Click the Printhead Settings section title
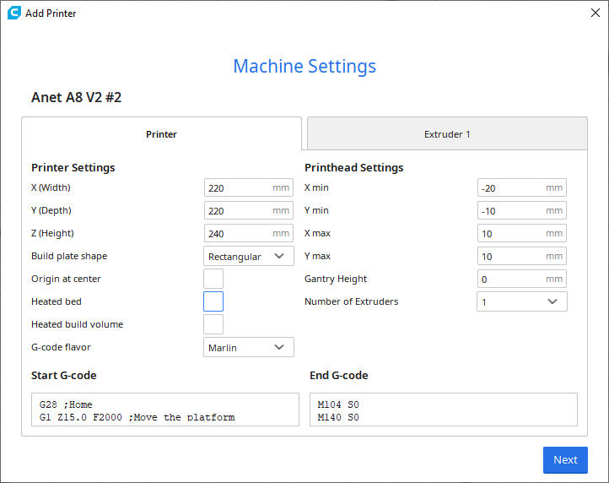 coord(353,167)
